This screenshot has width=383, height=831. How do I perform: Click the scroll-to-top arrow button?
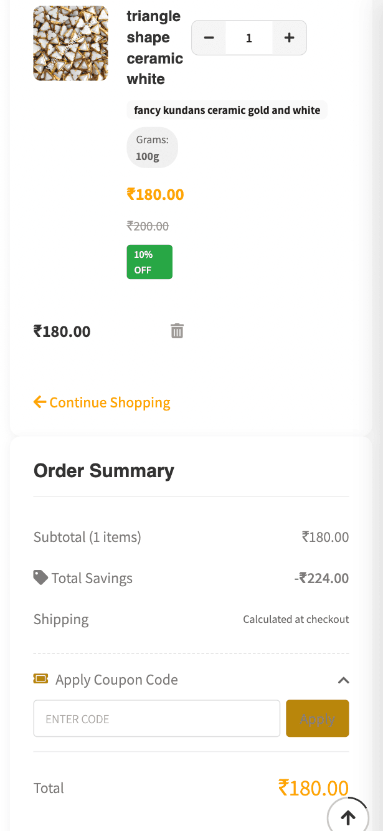pos(348,817)
